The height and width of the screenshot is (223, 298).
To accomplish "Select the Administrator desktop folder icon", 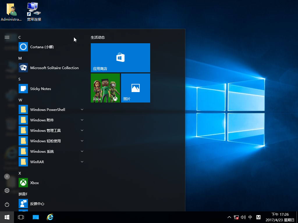I will click(x=11, y=12).
